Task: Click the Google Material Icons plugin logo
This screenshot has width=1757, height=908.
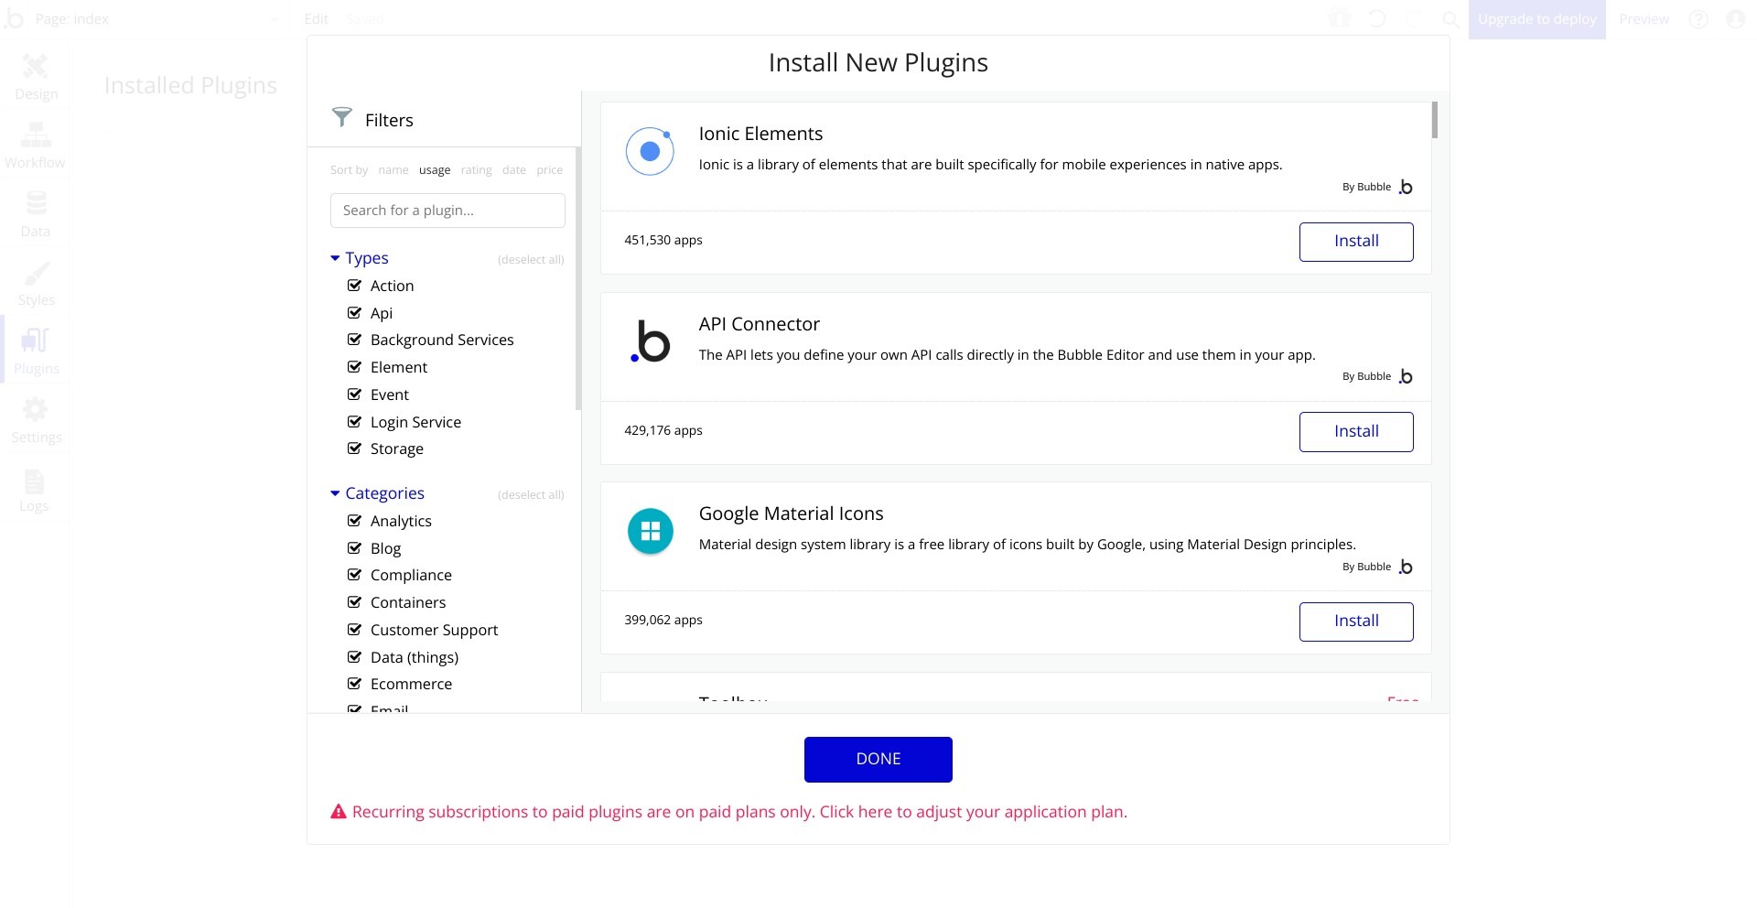Action: click(x=650, y=531)
